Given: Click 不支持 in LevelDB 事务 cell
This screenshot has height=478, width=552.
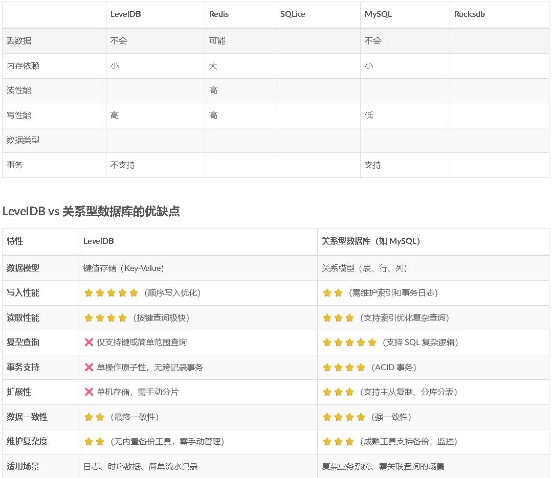Looking at the screenshot, I should pyautogui.click(x=122, y=165).
